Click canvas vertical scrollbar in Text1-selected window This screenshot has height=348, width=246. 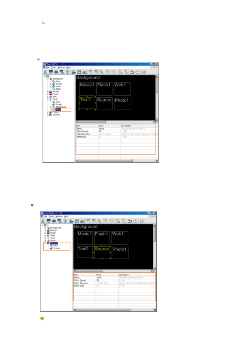click(157, 98)
